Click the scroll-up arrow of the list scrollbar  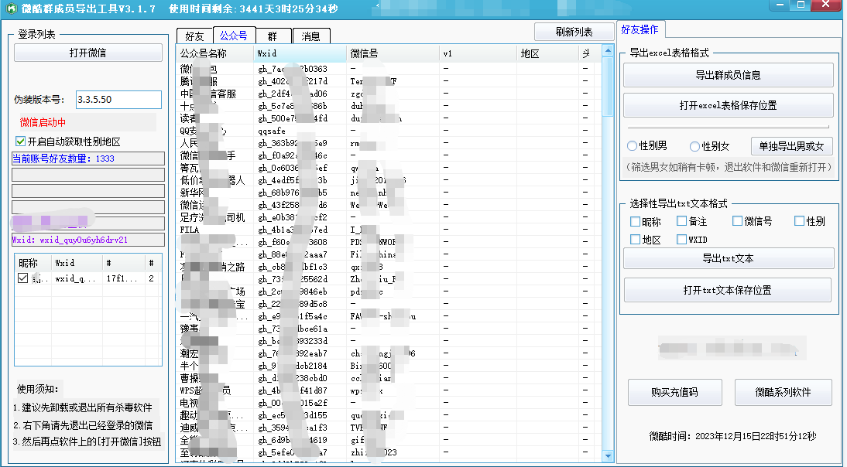[607, 53]
